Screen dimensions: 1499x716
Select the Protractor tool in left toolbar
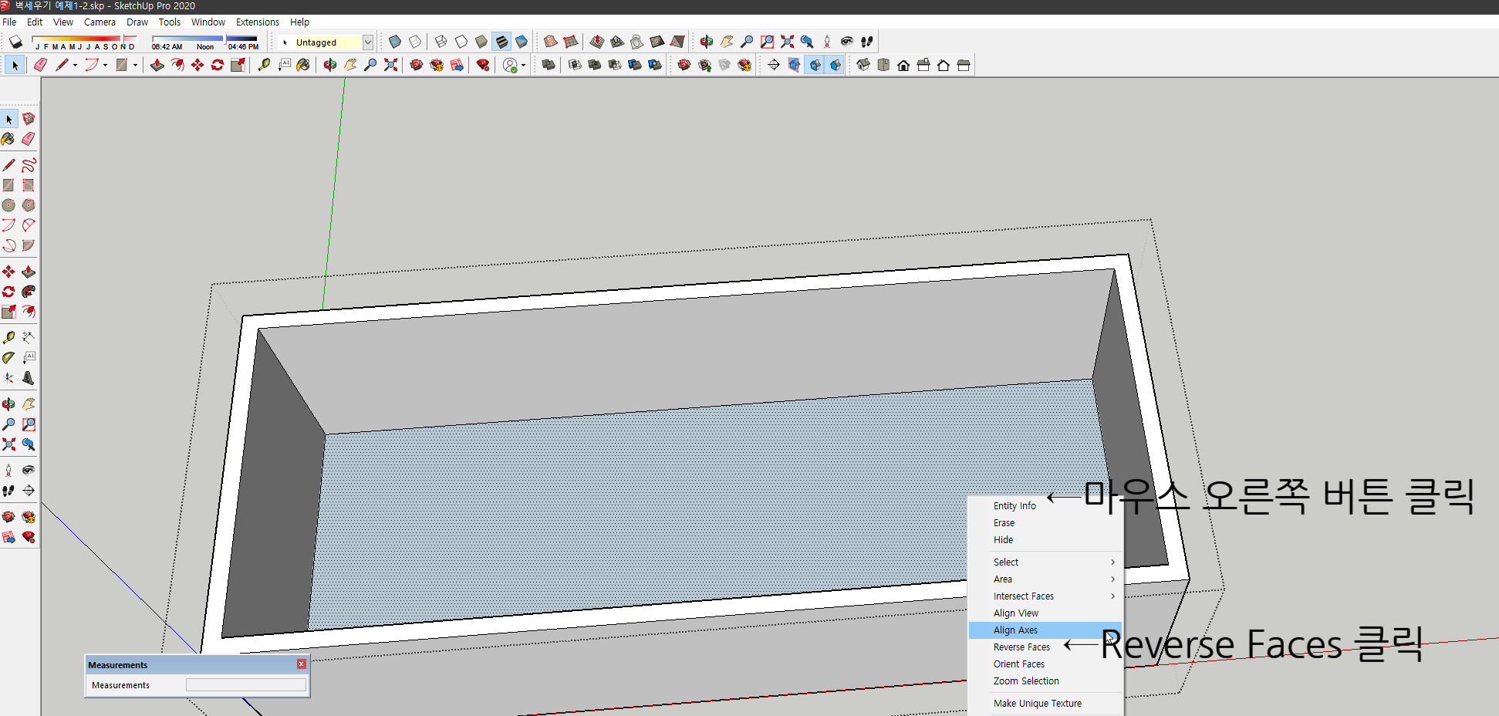coord(8,358)
